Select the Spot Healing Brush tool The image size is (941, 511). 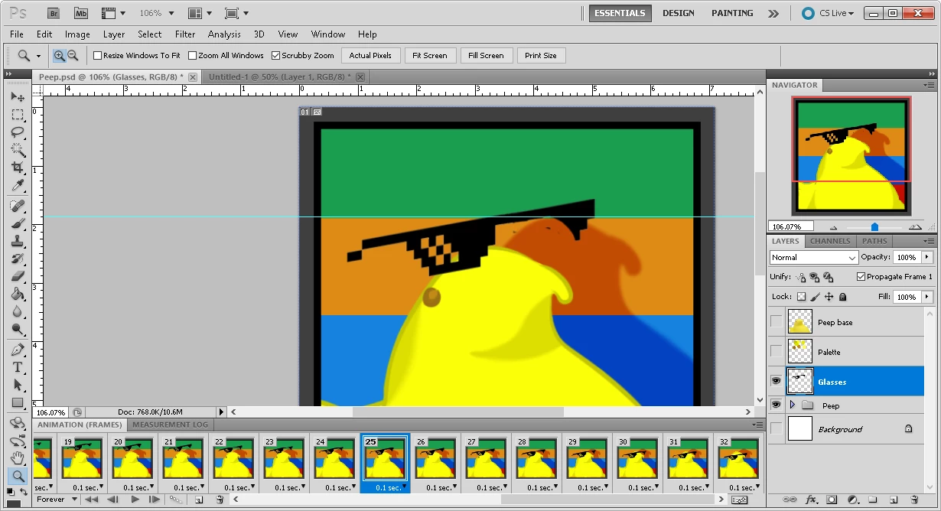[x=18, y=207]
